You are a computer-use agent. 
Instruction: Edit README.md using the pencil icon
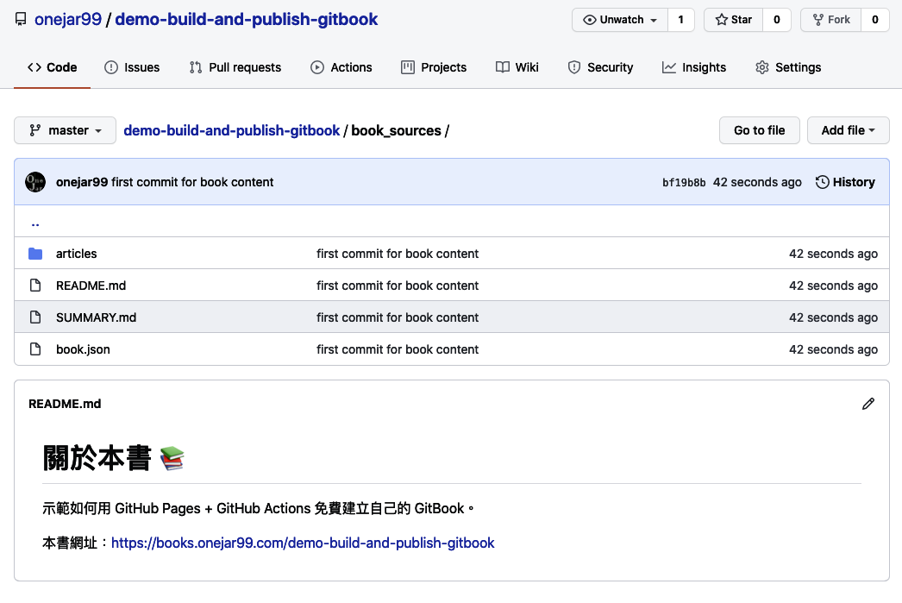868,404
